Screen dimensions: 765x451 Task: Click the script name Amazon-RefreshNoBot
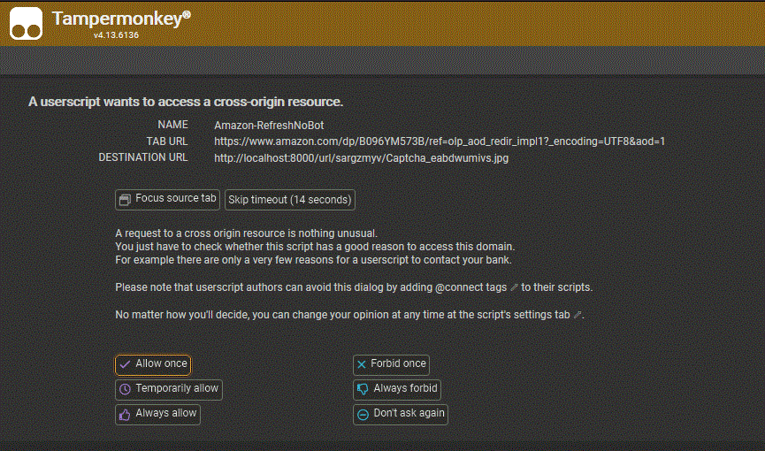point(269,126)
